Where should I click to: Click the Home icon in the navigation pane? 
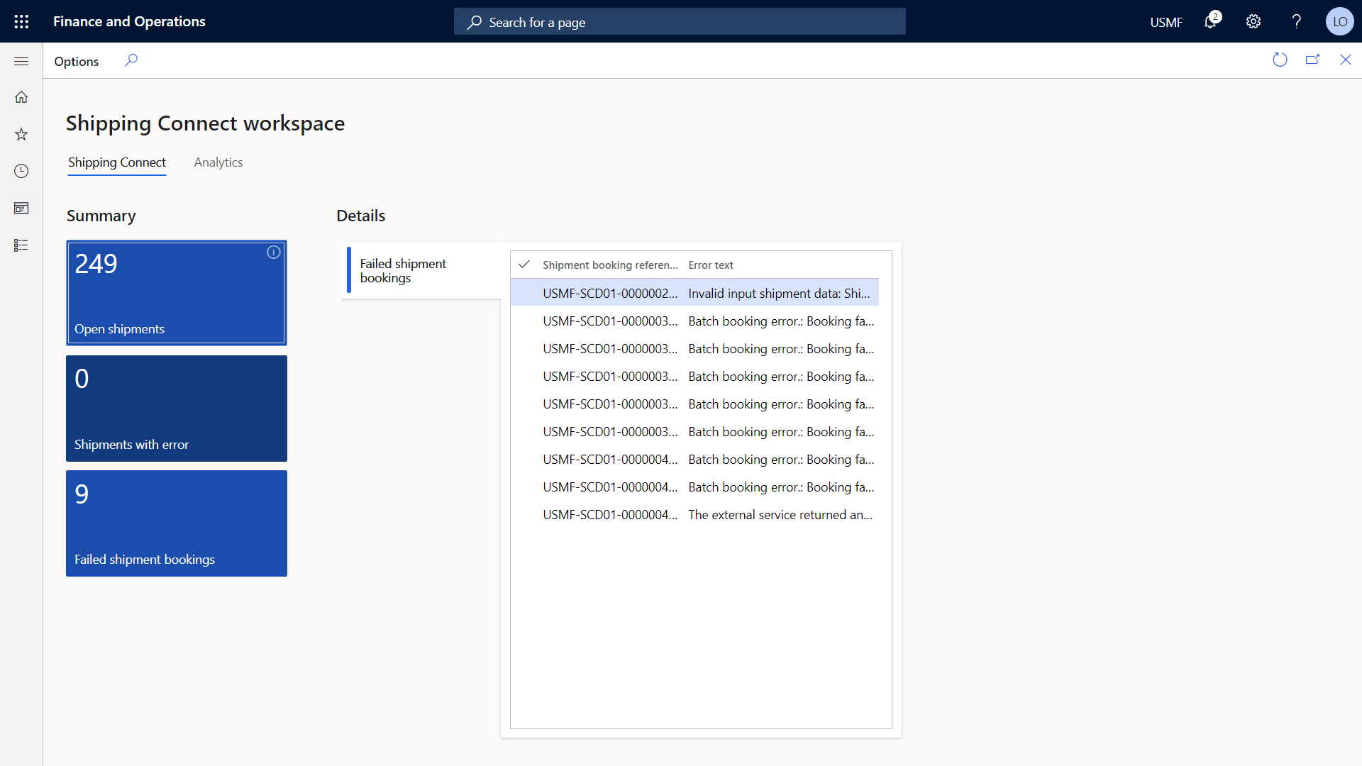tap(21, 96)
